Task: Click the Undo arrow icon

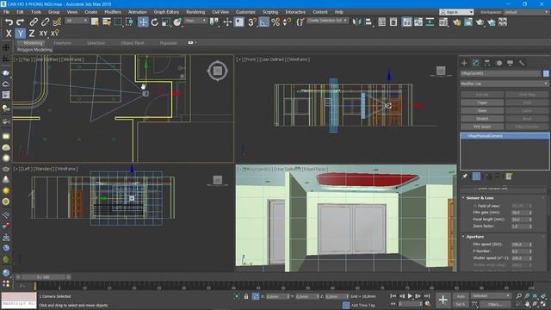Action: point(9,22)
